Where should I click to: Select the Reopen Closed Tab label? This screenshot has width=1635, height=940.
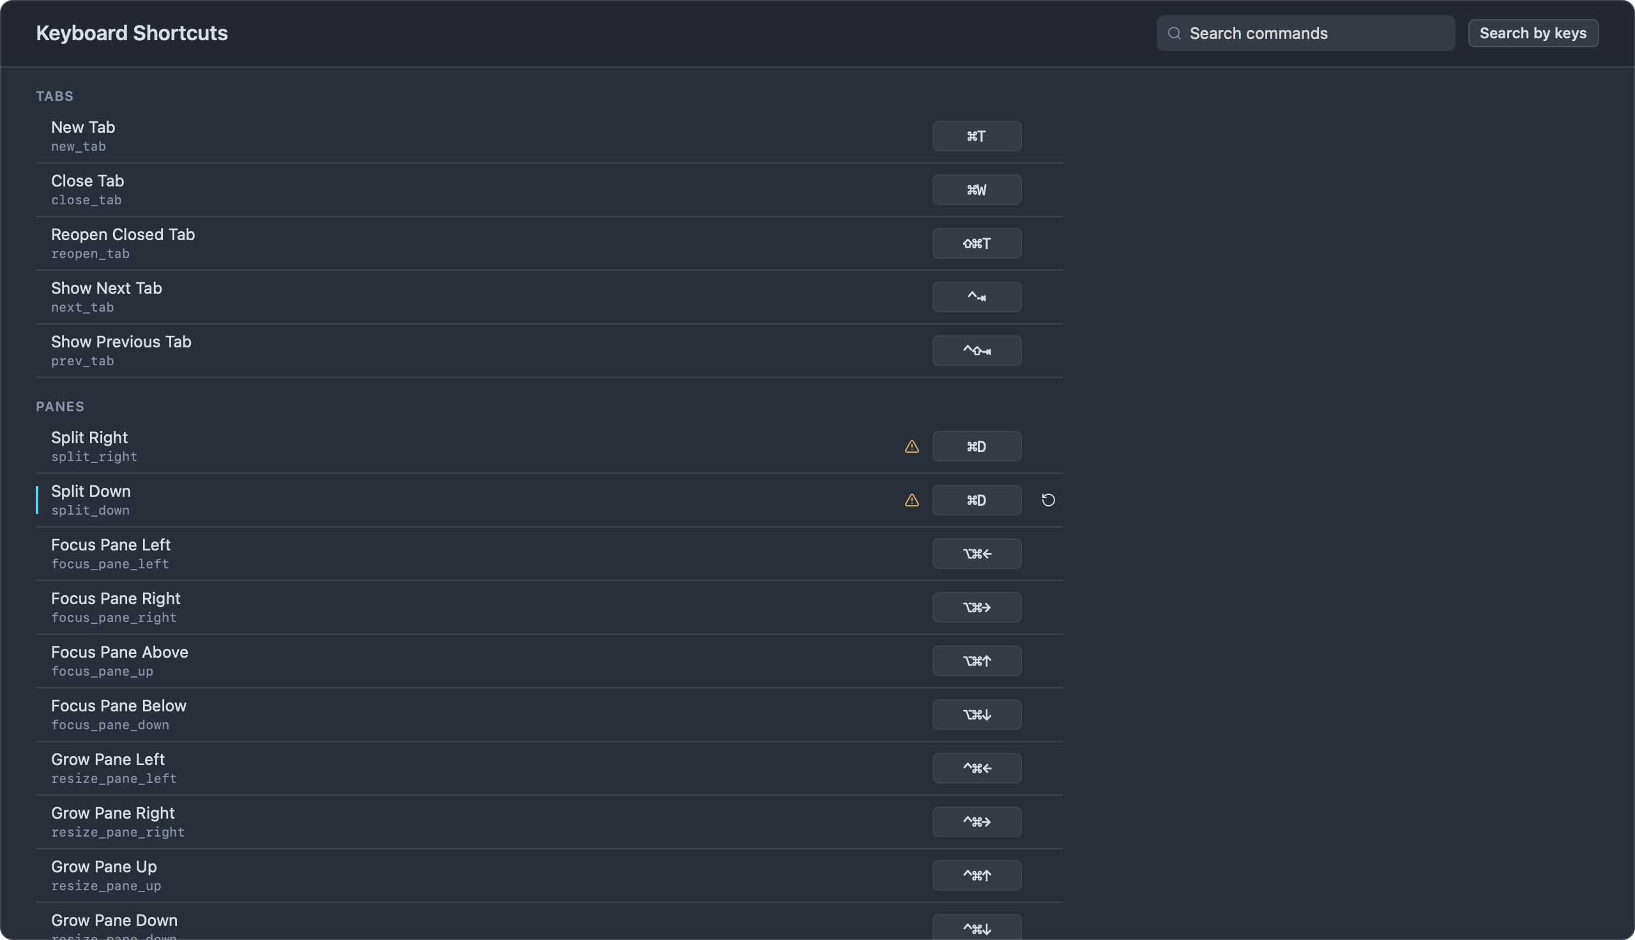123,234
